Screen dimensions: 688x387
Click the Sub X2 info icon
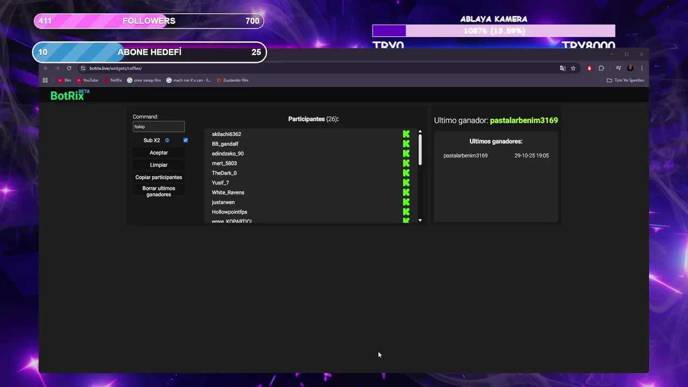167,140
